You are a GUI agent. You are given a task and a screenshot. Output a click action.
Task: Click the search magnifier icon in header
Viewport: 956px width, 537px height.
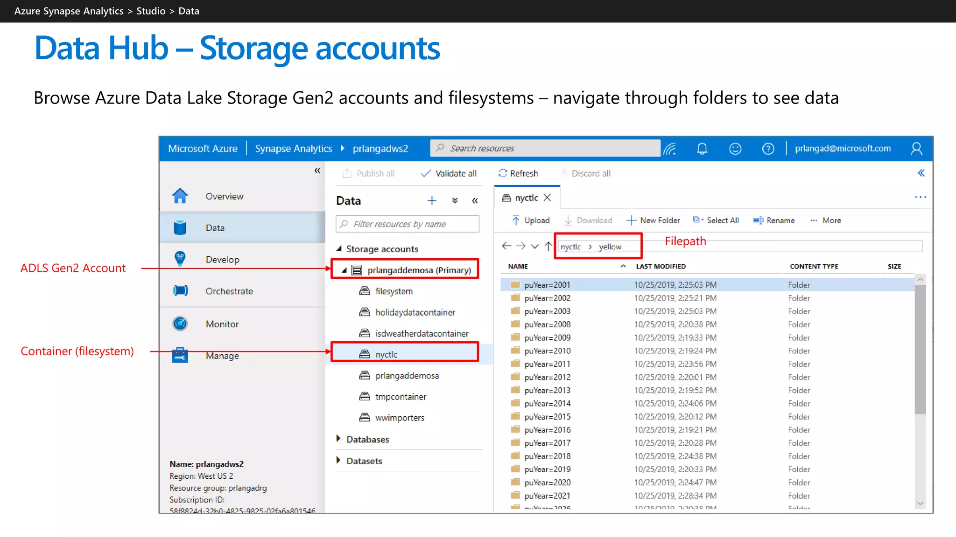(440, 148)
